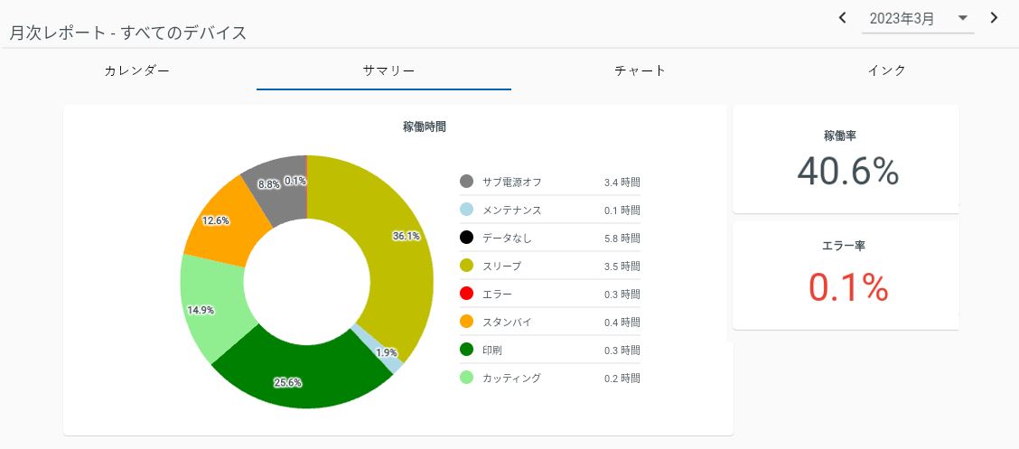Select the データなし legend label
Image resolution: width=1019 pixels, height=449 pixels.
[507, 238]
